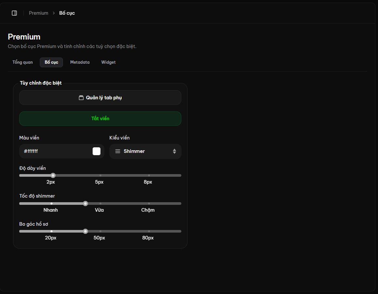Viewport: 378px width, 294px height.
Task: Select the Bố cục tab
Action: tap(51, 62)
